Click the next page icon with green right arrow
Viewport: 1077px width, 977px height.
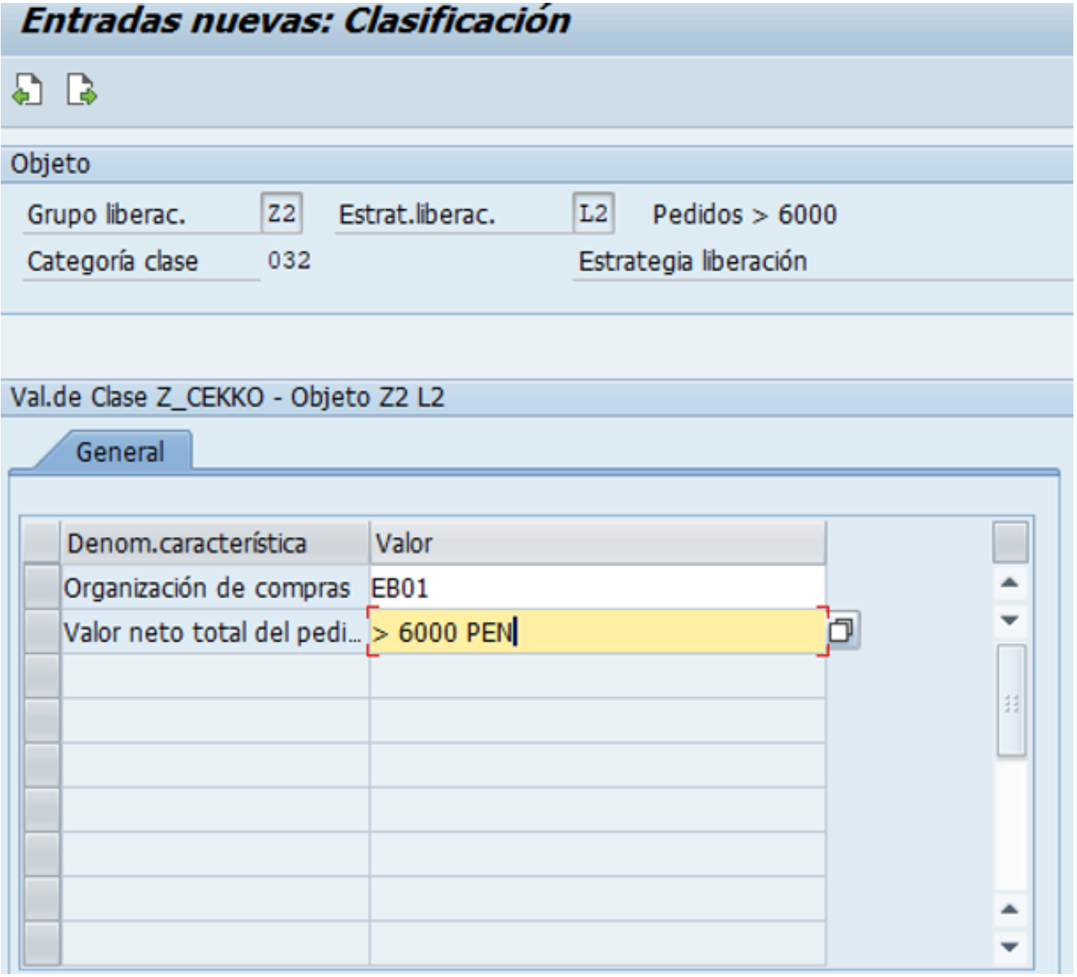[x=81, y=91]
